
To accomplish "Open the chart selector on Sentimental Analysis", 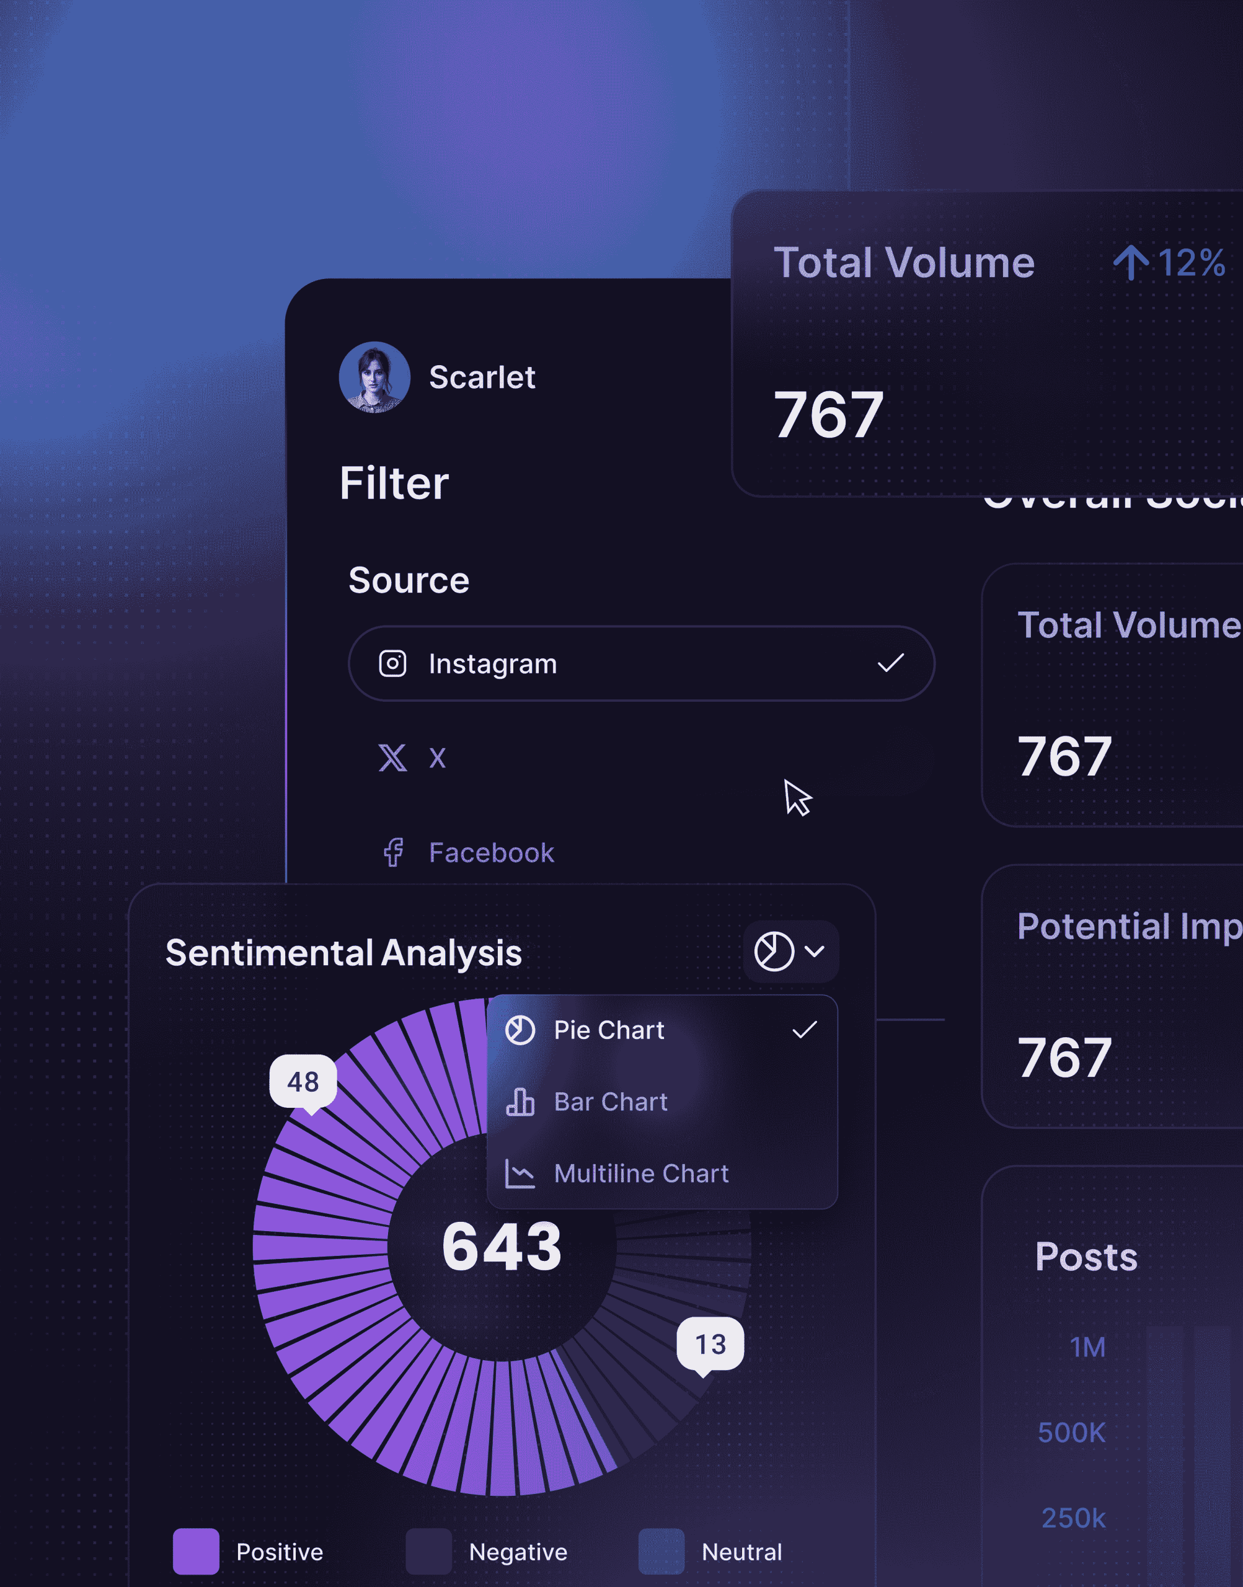I will point(791,950).
